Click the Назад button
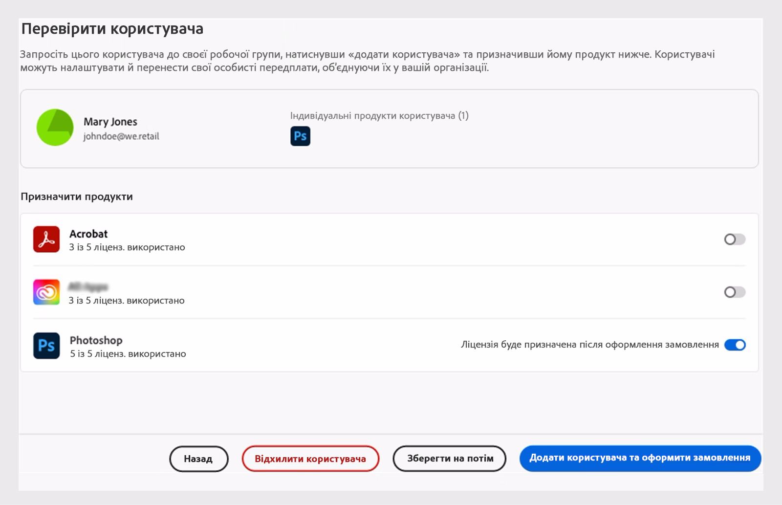The image size is (782, 505). click(198, 459)
